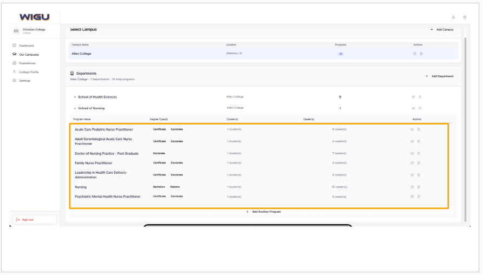Edit the Allen College campus row

(415, 54)
